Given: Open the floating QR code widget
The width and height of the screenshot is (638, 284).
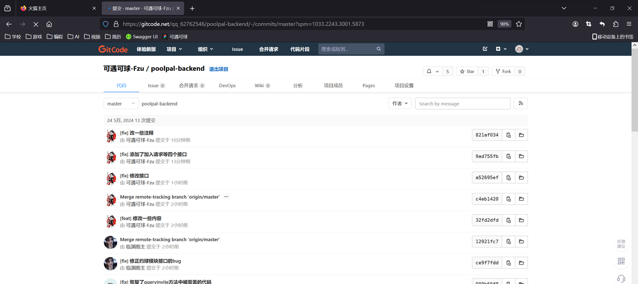Looking at the screenshot, I should pyautogui.click(x=621, y=261).
